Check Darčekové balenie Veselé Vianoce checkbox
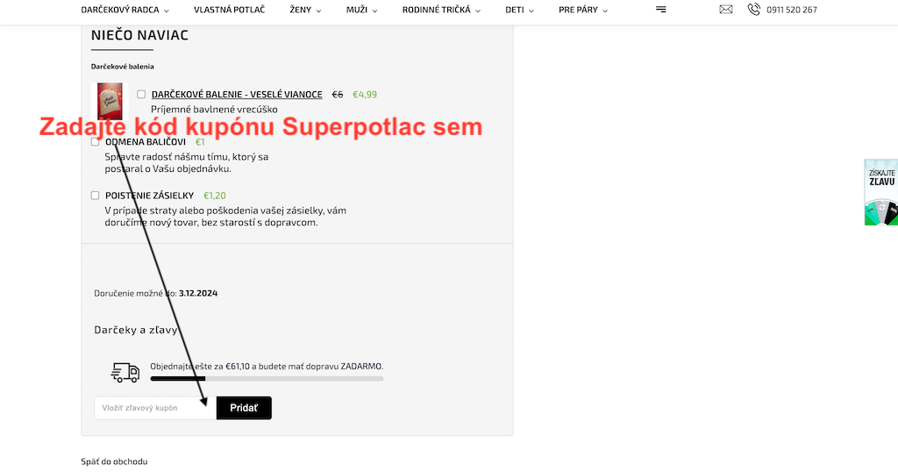 141,94
